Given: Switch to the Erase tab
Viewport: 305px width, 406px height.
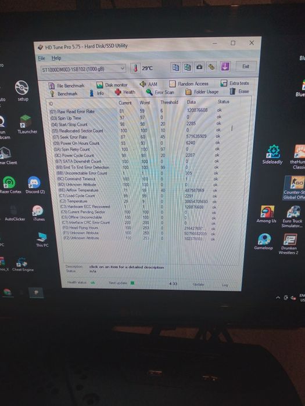Looking at the screenshot, I should pos(239,92).
